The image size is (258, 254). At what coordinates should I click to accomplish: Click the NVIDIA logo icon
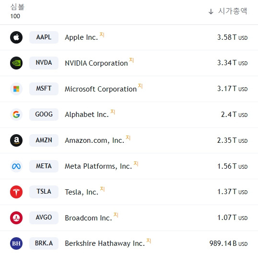point(16,63)
